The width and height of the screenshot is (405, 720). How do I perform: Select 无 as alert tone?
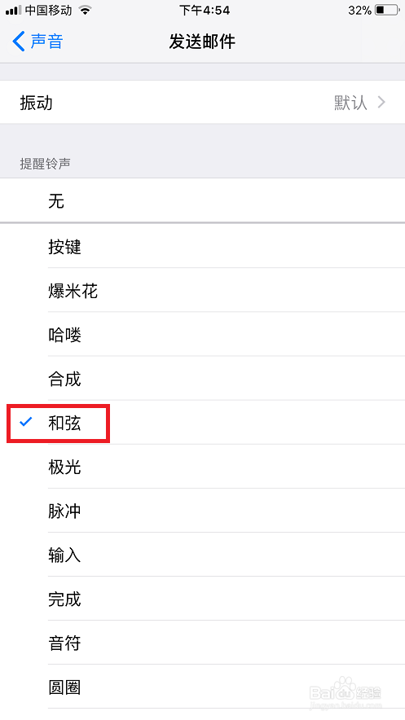(x=202, y=200)
